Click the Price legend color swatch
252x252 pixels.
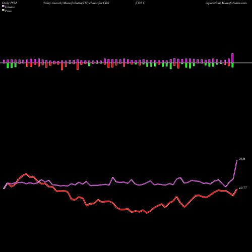[3, 11]
